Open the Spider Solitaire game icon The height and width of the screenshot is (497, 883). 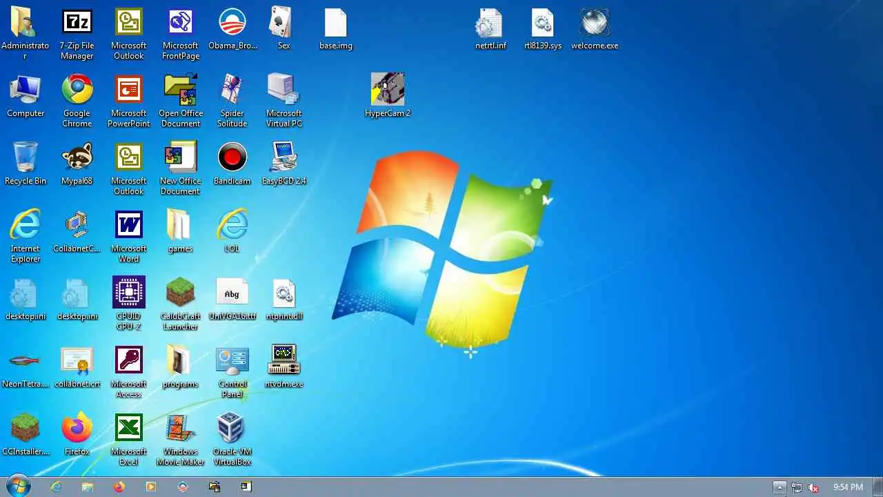point(232,101)
